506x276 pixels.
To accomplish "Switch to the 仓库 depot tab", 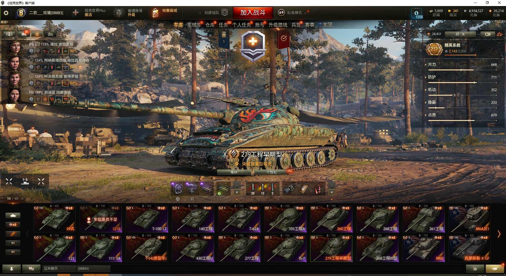I will [x=210, y=25].
